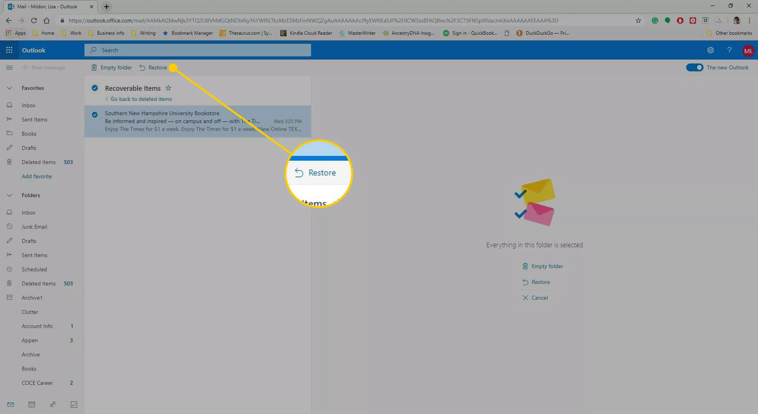Open Sign in - QuickBooks bookmark

[x=470, y=33]
